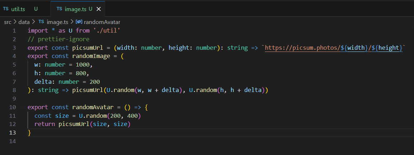Click the '// prettier-ignore' comment
The image size is (414, 155).
[59, 39]
